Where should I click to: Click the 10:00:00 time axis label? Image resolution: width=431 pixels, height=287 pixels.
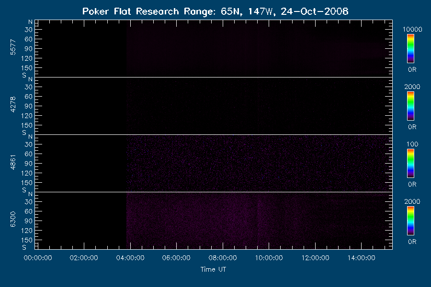(269, 258)
